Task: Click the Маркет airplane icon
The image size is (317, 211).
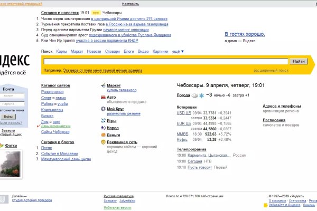Action: click(102, 85)
